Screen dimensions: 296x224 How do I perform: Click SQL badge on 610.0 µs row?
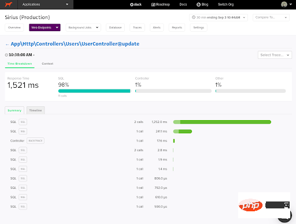[23, 197]
